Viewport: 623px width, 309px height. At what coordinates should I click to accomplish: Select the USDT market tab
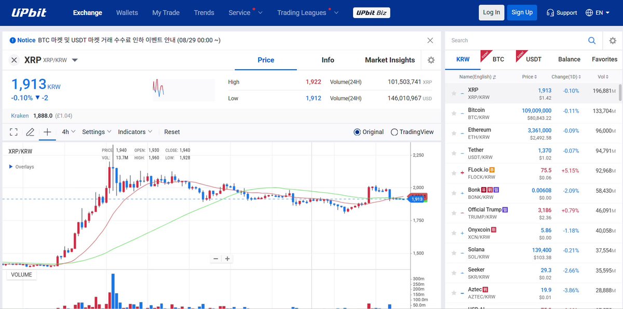click(x=534, y=59)
